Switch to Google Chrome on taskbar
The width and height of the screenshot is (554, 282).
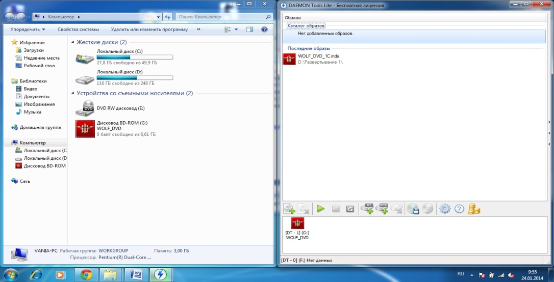tap(86, 274)
